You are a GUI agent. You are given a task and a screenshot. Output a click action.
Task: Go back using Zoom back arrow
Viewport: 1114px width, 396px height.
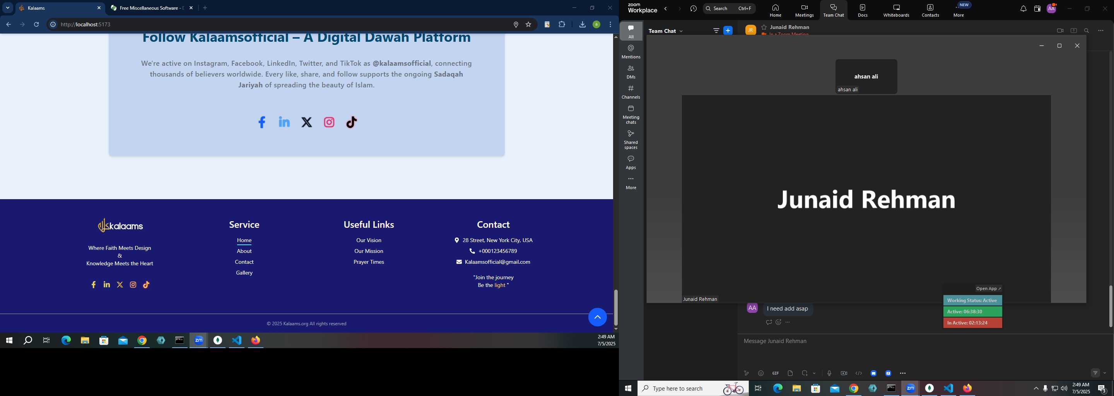[666, 9]
